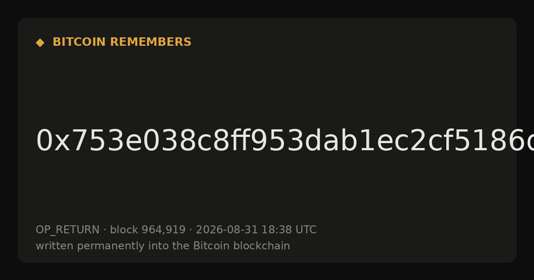The height and width of the screenshot is (280, 534).
Task: Click the word 'block' in the metadata line
Action: click(x=124, y=230)
